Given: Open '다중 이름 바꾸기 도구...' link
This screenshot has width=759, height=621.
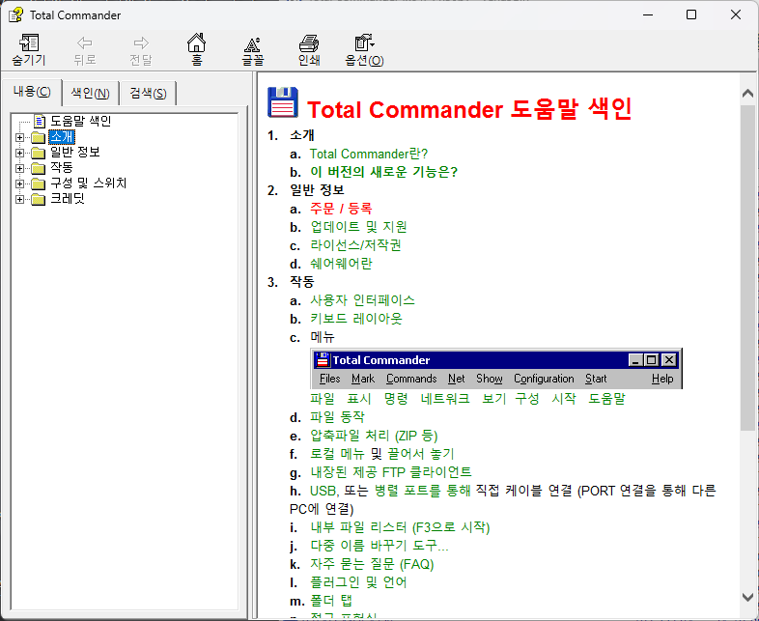Looking at the screenshot, I should pyautogui.click(x=379, y=546).
